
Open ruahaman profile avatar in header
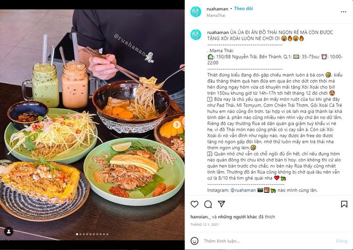tap(196, 12)
